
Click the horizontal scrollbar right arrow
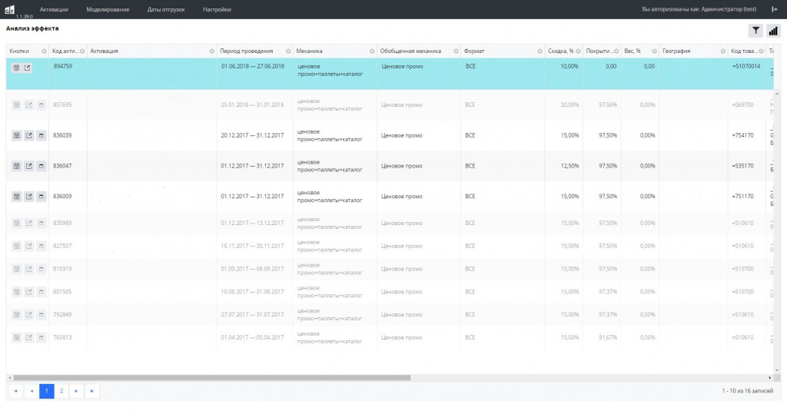pos(770,377)
